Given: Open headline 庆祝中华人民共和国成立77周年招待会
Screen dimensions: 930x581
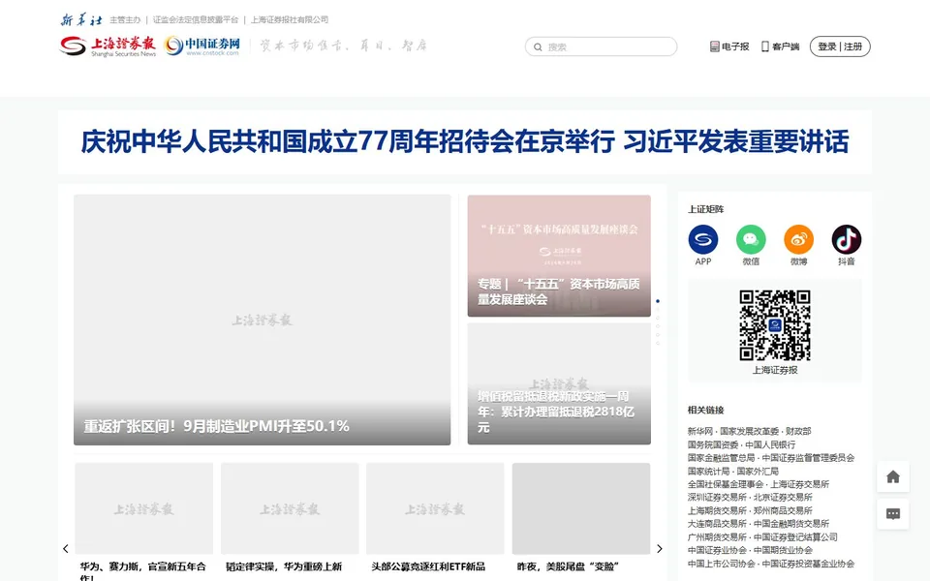Looking at the screenshot, I should (464, 141).
